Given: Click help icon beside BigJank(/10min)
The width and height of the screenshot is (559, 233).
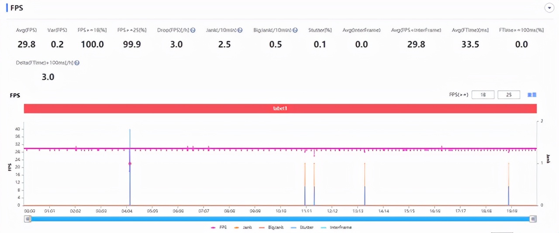Looking at the screenshot, I should [295, 30].
